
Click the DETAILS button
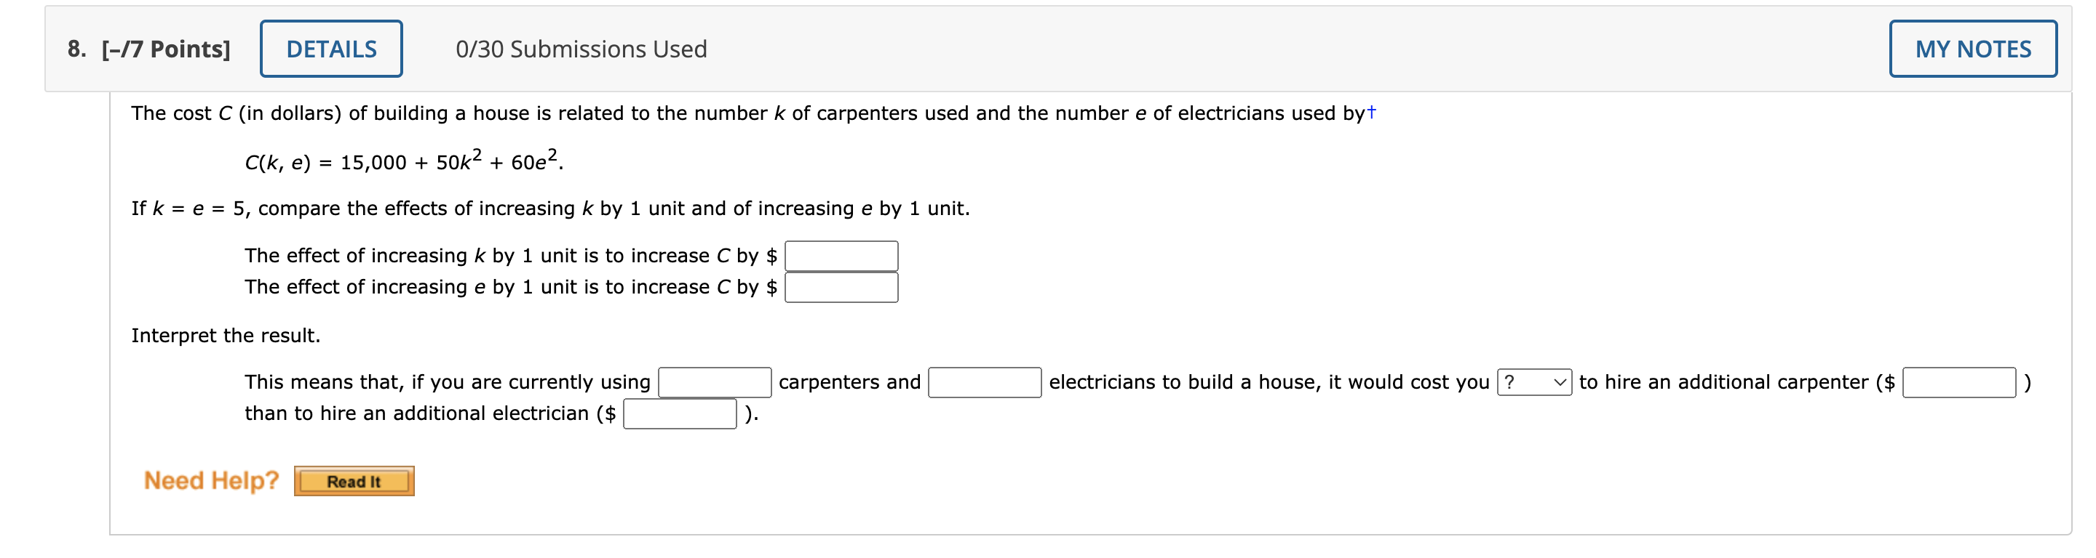[x=331, y=49]
